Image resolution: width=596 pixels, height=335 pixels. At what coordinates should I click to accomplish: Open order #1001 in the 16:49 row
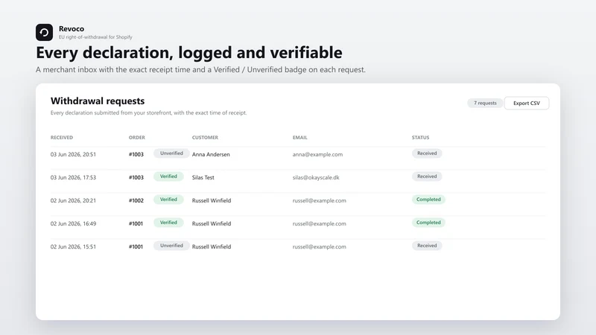point(136,224)
